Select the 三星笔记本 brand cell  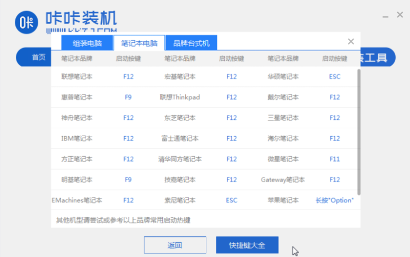click(x=283, y=118)
